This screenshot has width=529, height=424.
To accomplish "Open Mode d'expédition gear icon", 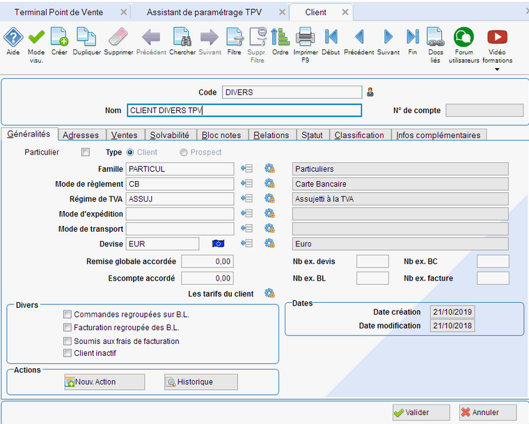I will (x=269, y=213).
